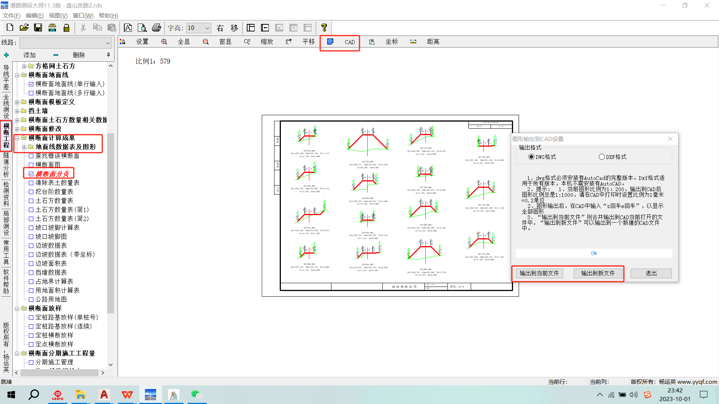This screenshot has height=404, width=719.
Task: Click the print preview magnifier icon
Action: (x=142, y=28)
